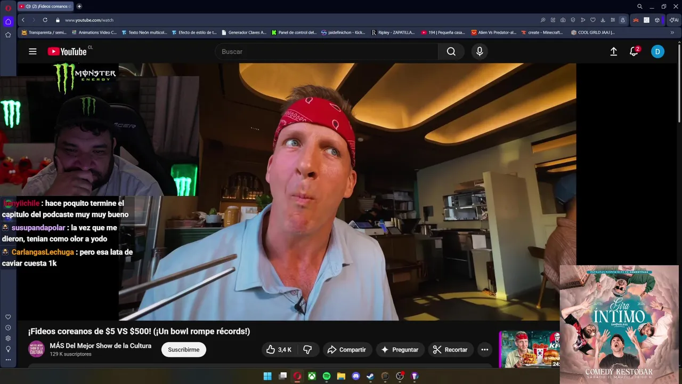Open more actions three-dot menu

pos(485,350)
